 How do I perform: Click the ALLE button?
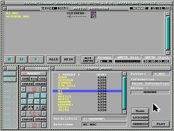[x=54, y=59]
